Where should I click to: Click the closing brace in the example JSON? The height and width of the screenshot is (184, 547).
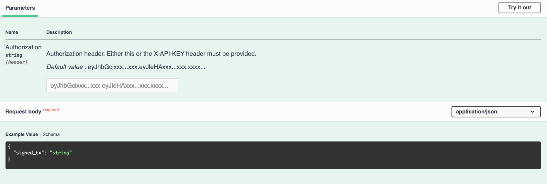(x=9, y=159)
